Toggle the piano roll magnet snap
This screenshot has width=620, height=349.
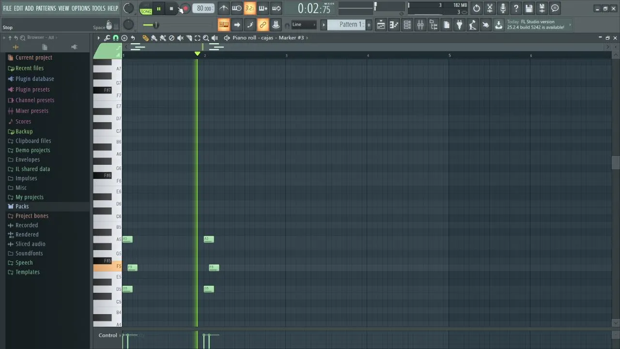[x=116, y=38]
